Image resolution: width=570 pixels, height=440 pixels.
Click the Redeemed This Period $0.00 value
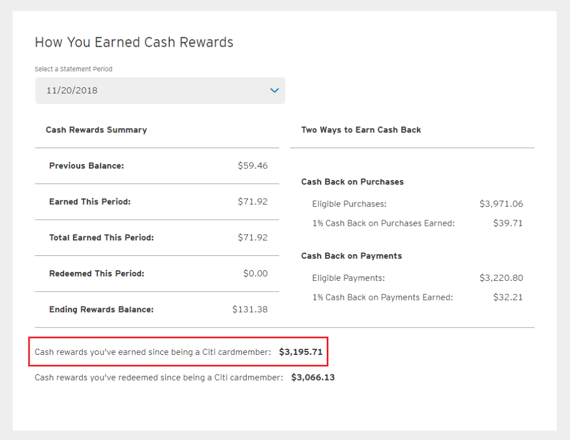coord(255,274)
